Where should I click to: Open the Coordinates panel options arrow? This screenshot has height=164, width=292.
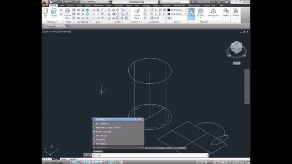(x=165, y=22)
